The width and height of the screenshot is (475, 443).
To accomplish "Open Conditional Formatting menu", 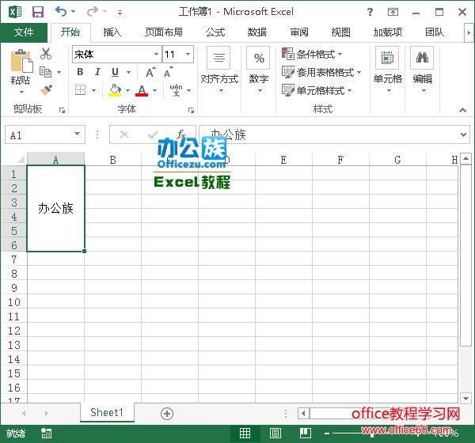I will tap(313, 55).
